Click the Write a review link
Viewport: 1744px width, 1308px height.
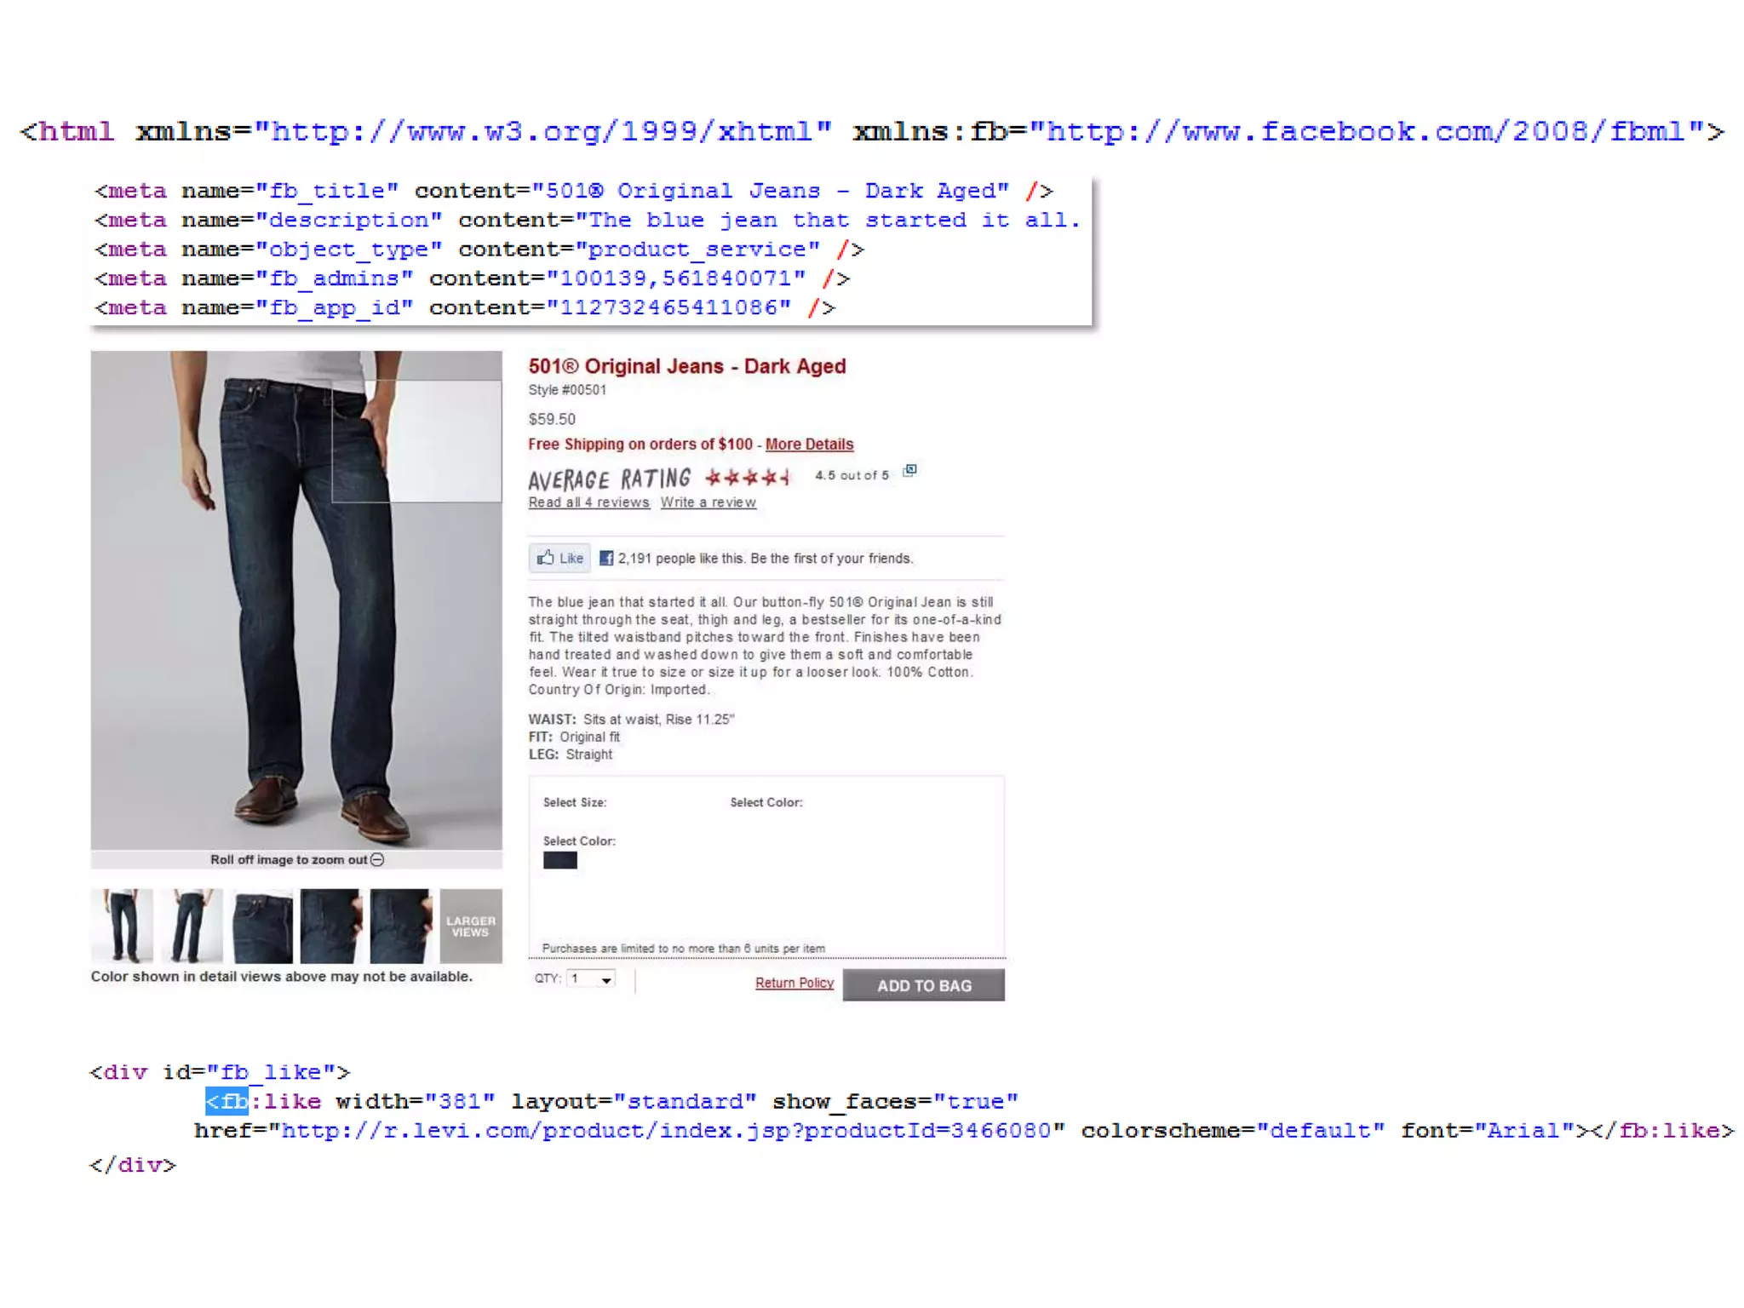pyautogui.click(x=708, y=502)
